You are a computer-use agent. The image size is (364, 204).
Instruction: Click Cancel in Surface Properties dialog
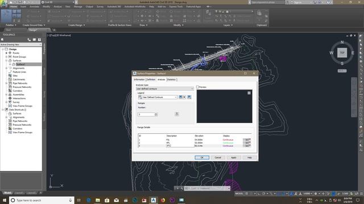coord(218,158)
